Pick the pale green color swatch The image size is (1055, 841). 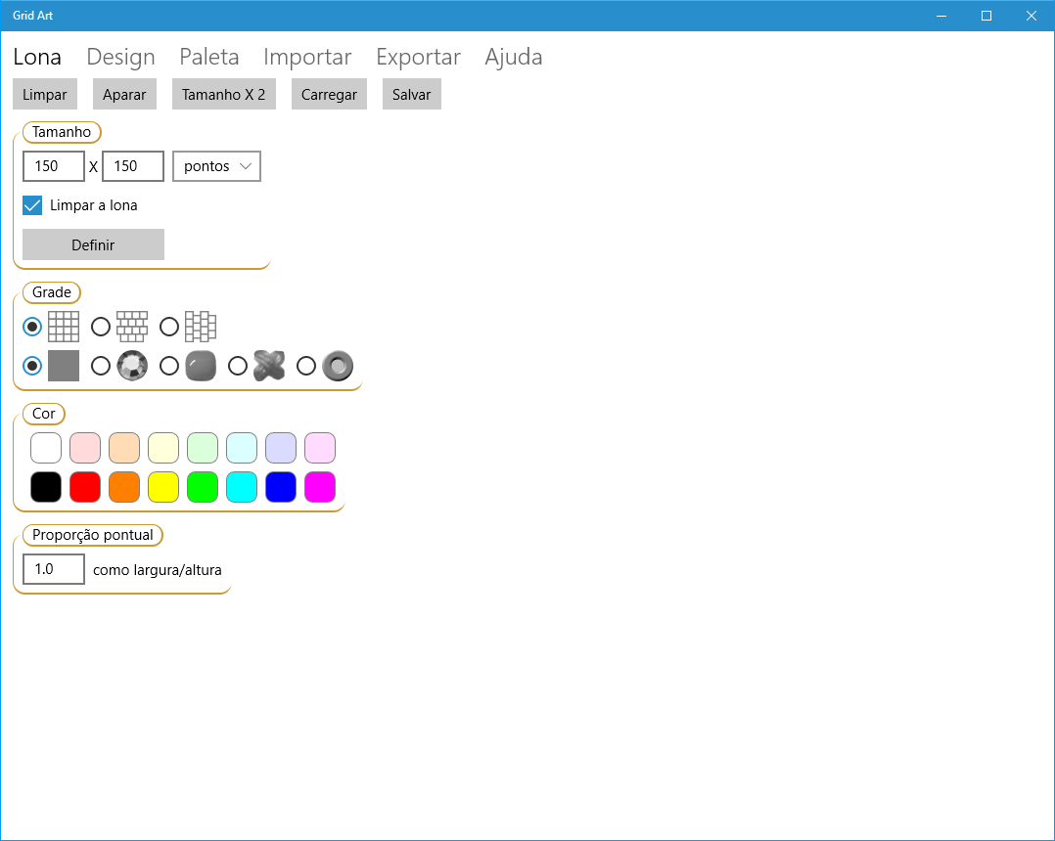tap(203, 448)
